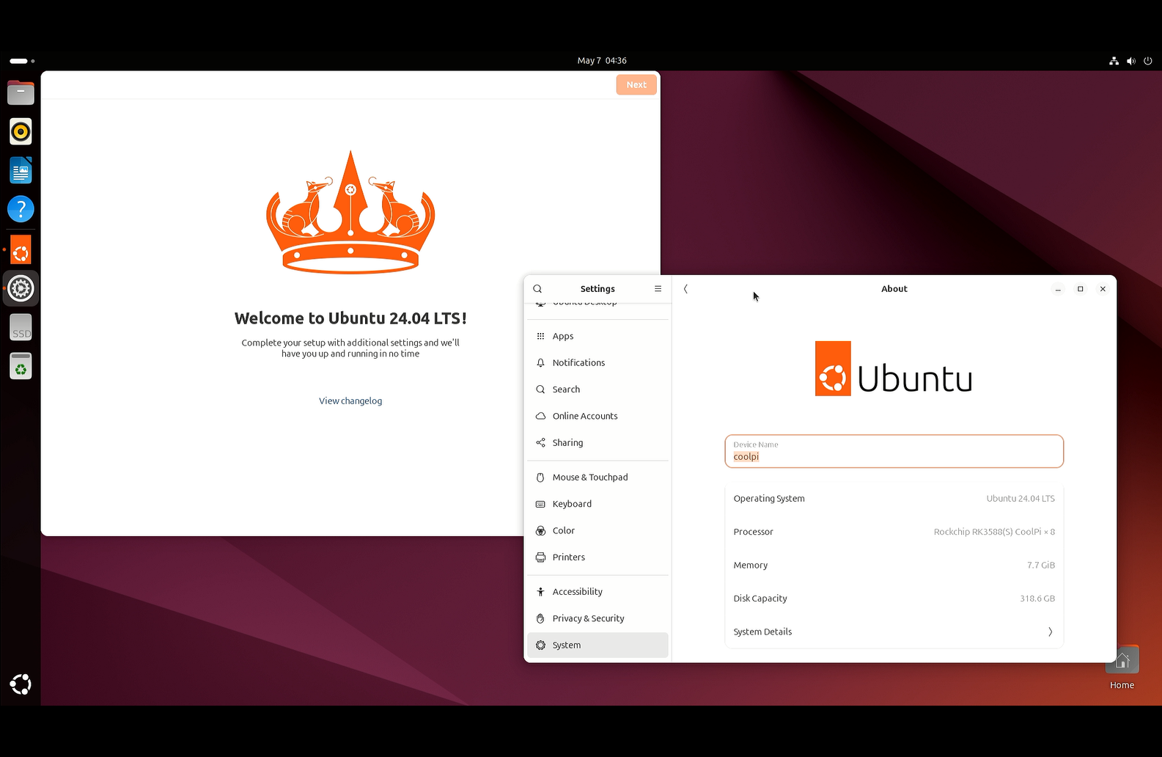Click the network status icon in top bar

click(x=1114, y=61)
